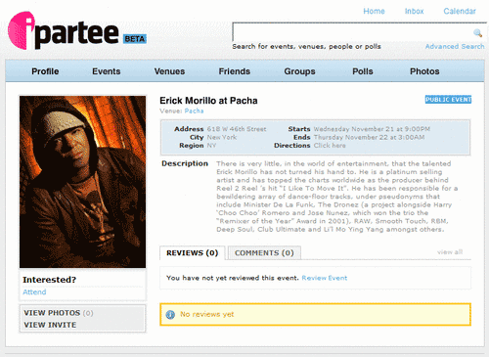The image size is (489, 357).
Task: Click the city value New York
Action: [x=222, y=137]
